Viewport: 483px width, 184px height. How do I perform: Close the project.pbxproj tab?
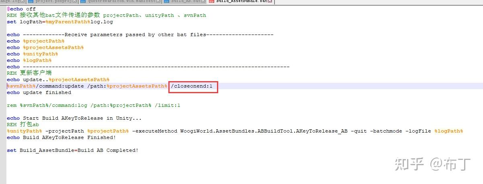[x=74, y=2]
